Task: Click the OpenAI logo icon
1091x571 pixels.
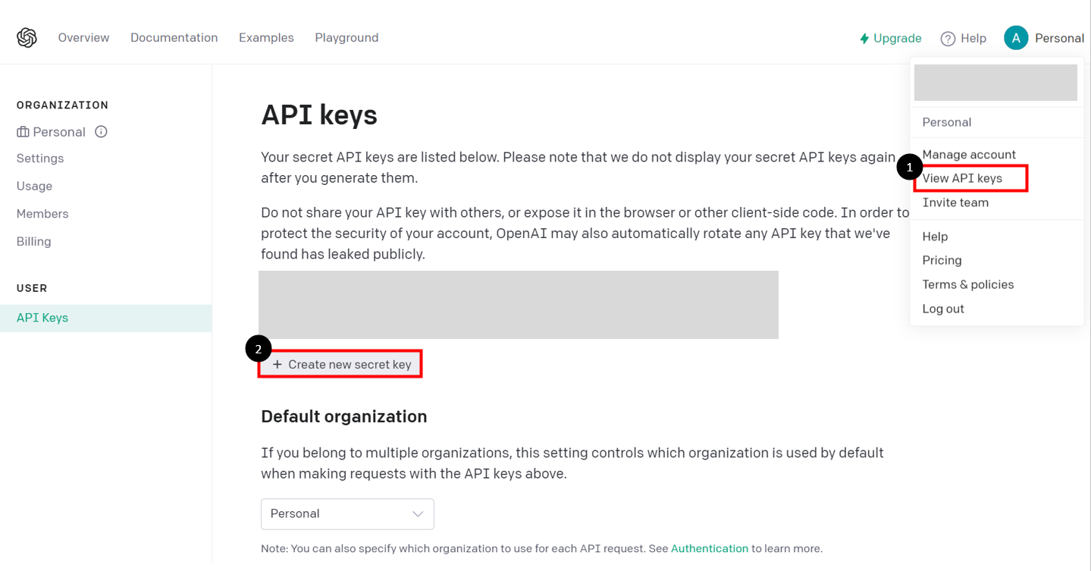Action: [x=27, y=38]
